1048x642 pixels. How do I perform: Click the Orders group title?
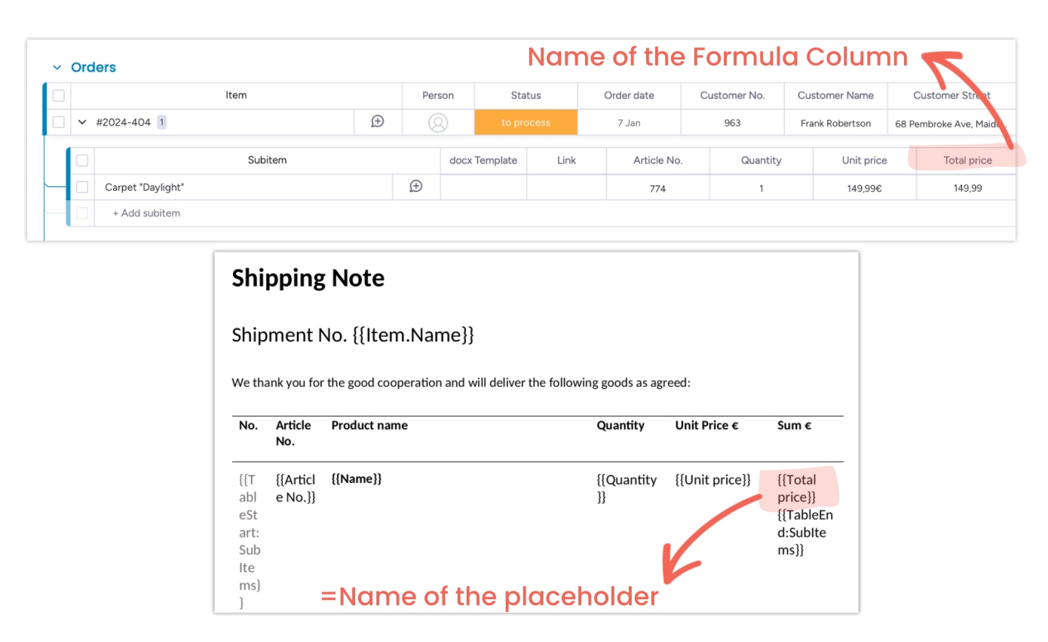pyautogui.click(x=93, y=68)
